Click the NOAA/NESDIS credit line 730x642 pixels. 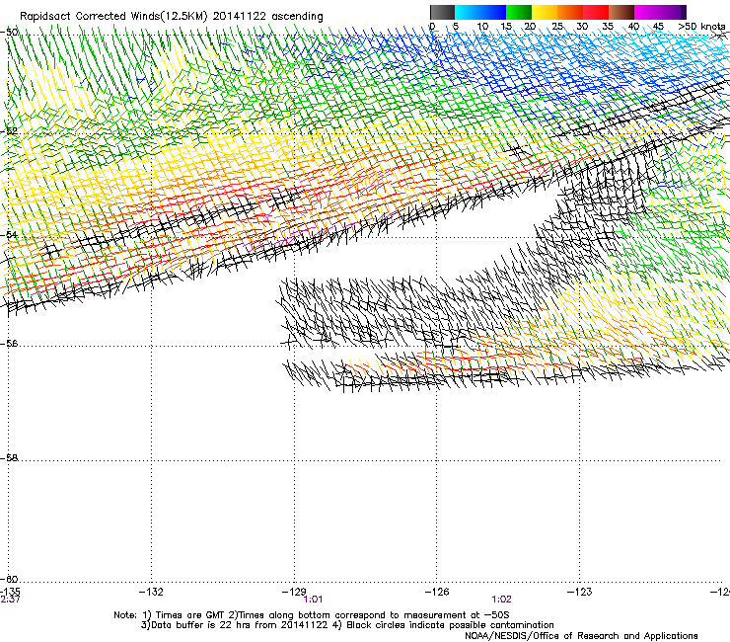pyautogui.click(x=581, y=635)
